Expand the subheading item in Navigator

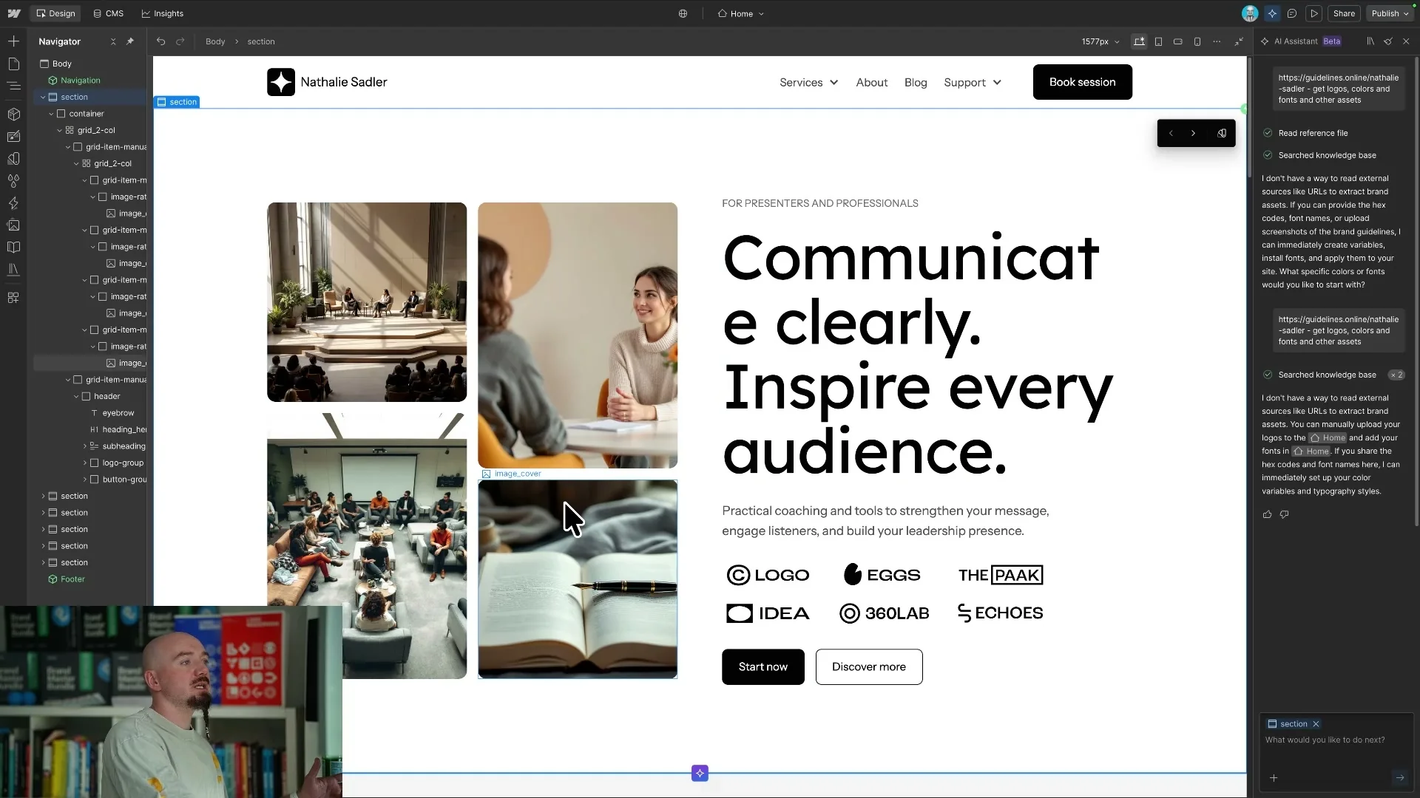(85, 446)
